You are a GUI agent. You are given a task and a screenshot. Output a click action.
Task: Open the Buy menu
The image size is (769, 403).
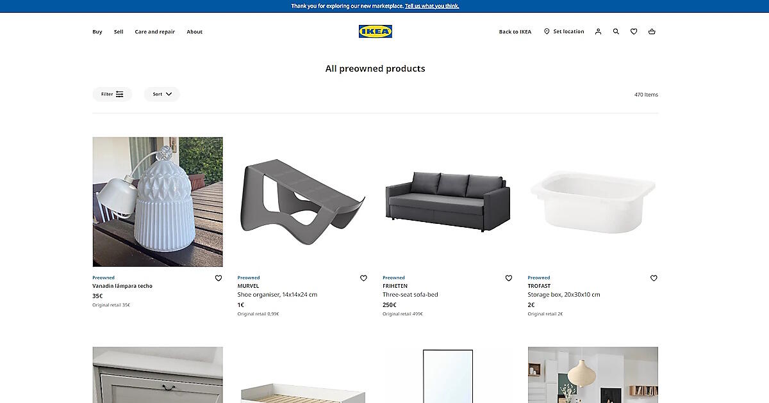click(x=97, y=32)
